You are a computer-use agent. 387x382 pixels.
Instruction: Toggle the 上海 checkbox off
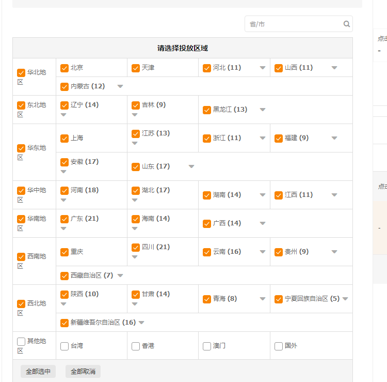[64, 138]
